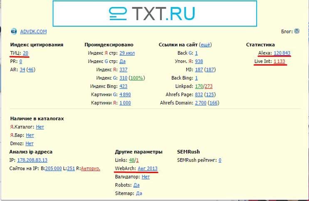Viewport: 309px width, 201px height.
Task: Click Ahrefs Domain value 166 in parentheses
Action: pos(213,103)
